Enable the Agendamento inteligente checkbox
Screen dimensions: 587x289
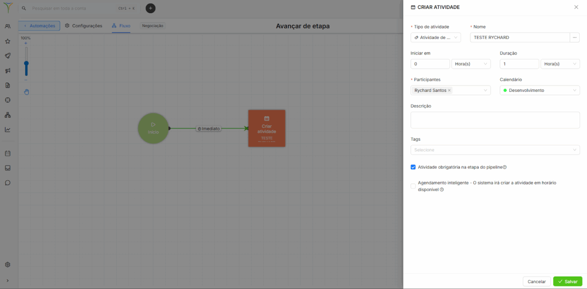[413, 186]
